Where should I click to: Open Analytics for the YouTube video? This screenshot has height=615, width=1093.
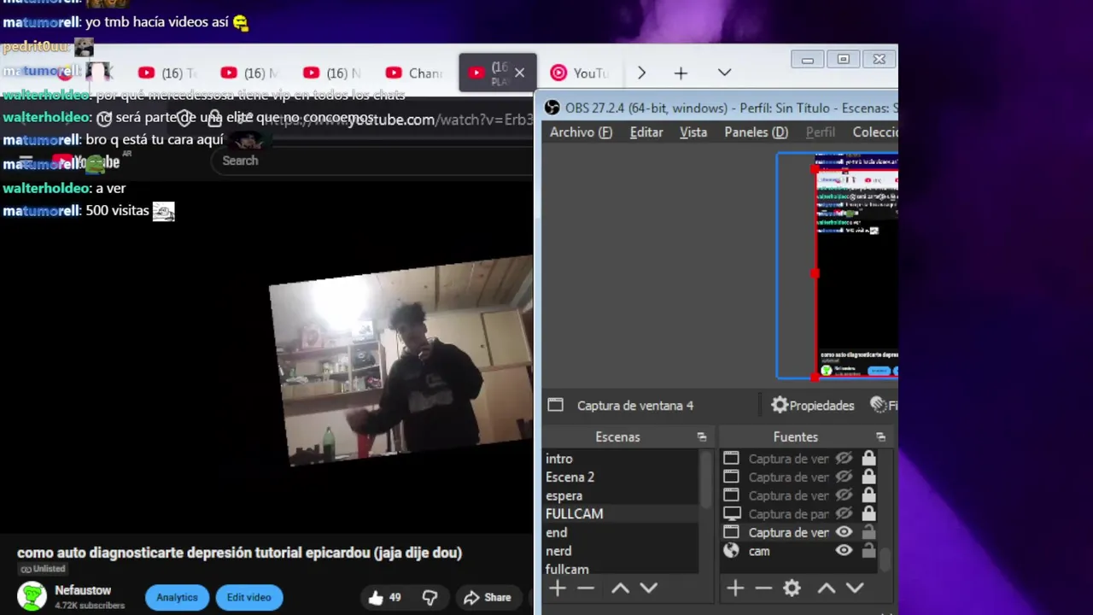[x=177, y=597]
